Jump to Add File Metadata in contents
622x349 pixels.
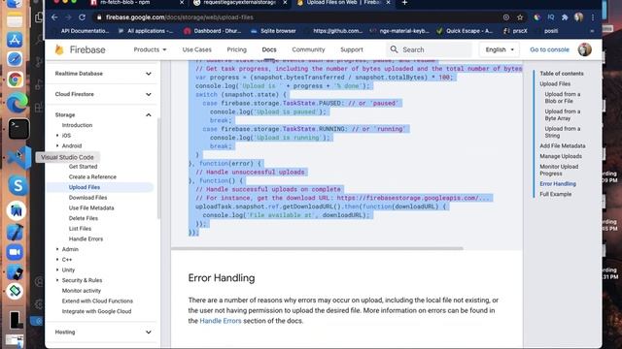click(562, 145)
